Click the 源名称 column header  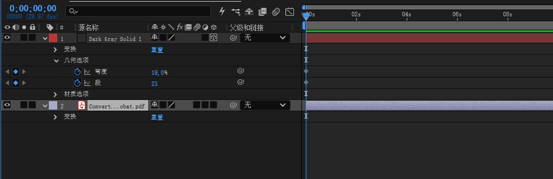click(x=88, y=28)
